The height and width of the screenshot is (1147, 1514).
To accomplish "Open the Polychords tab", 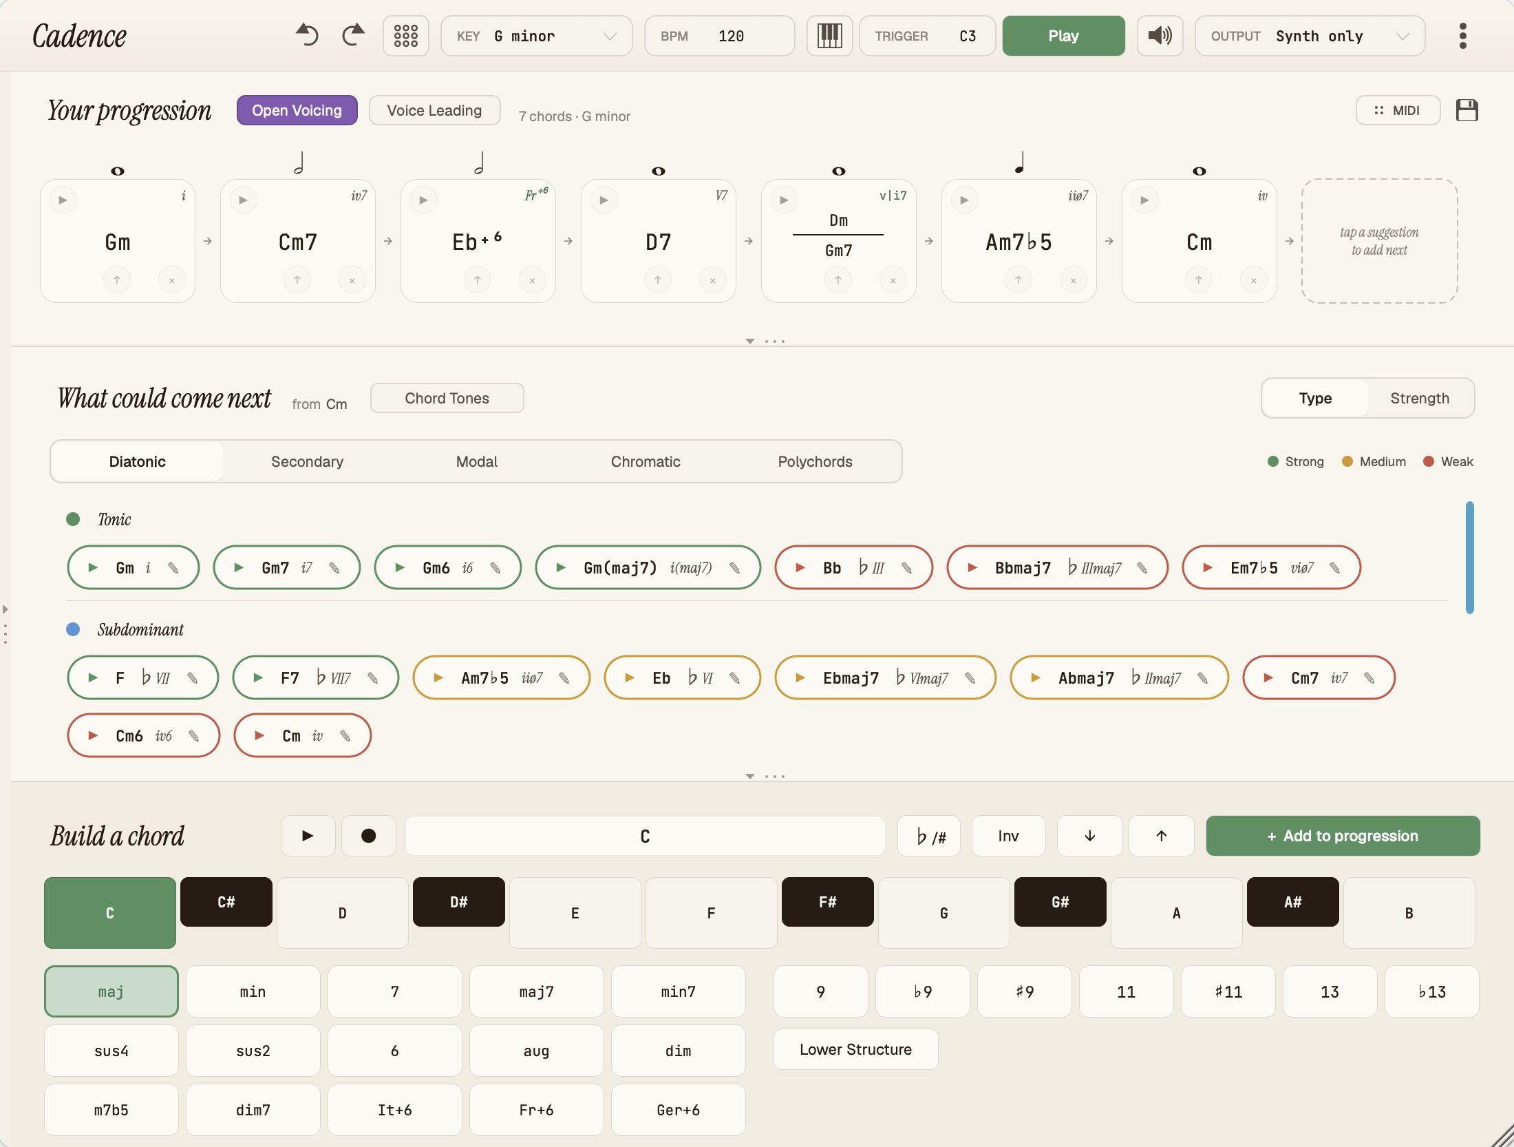I will point(815,461).
